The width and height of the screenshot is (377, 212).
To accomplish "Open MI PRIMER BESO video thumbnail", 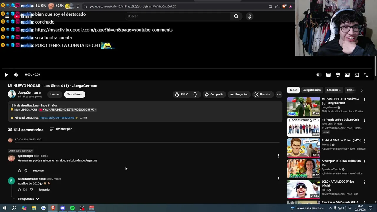I will click(x=304, y=107).
